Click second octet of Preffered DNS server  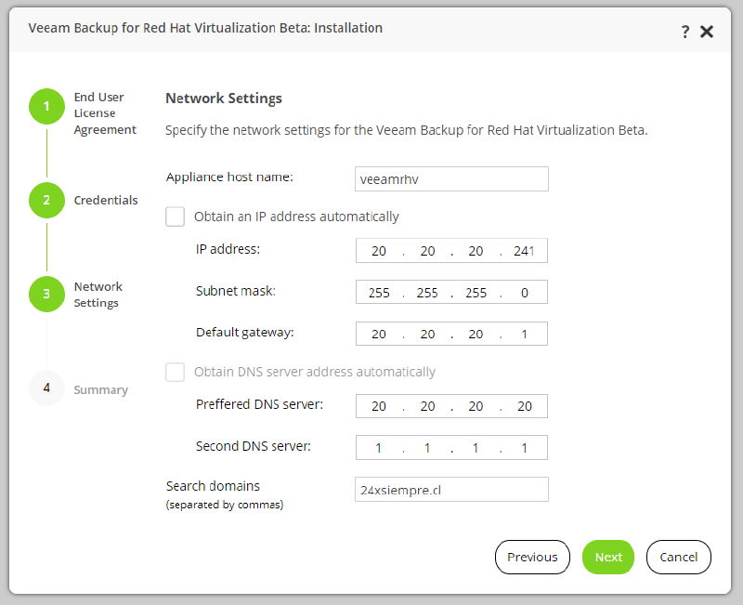(x=427, y=406)
